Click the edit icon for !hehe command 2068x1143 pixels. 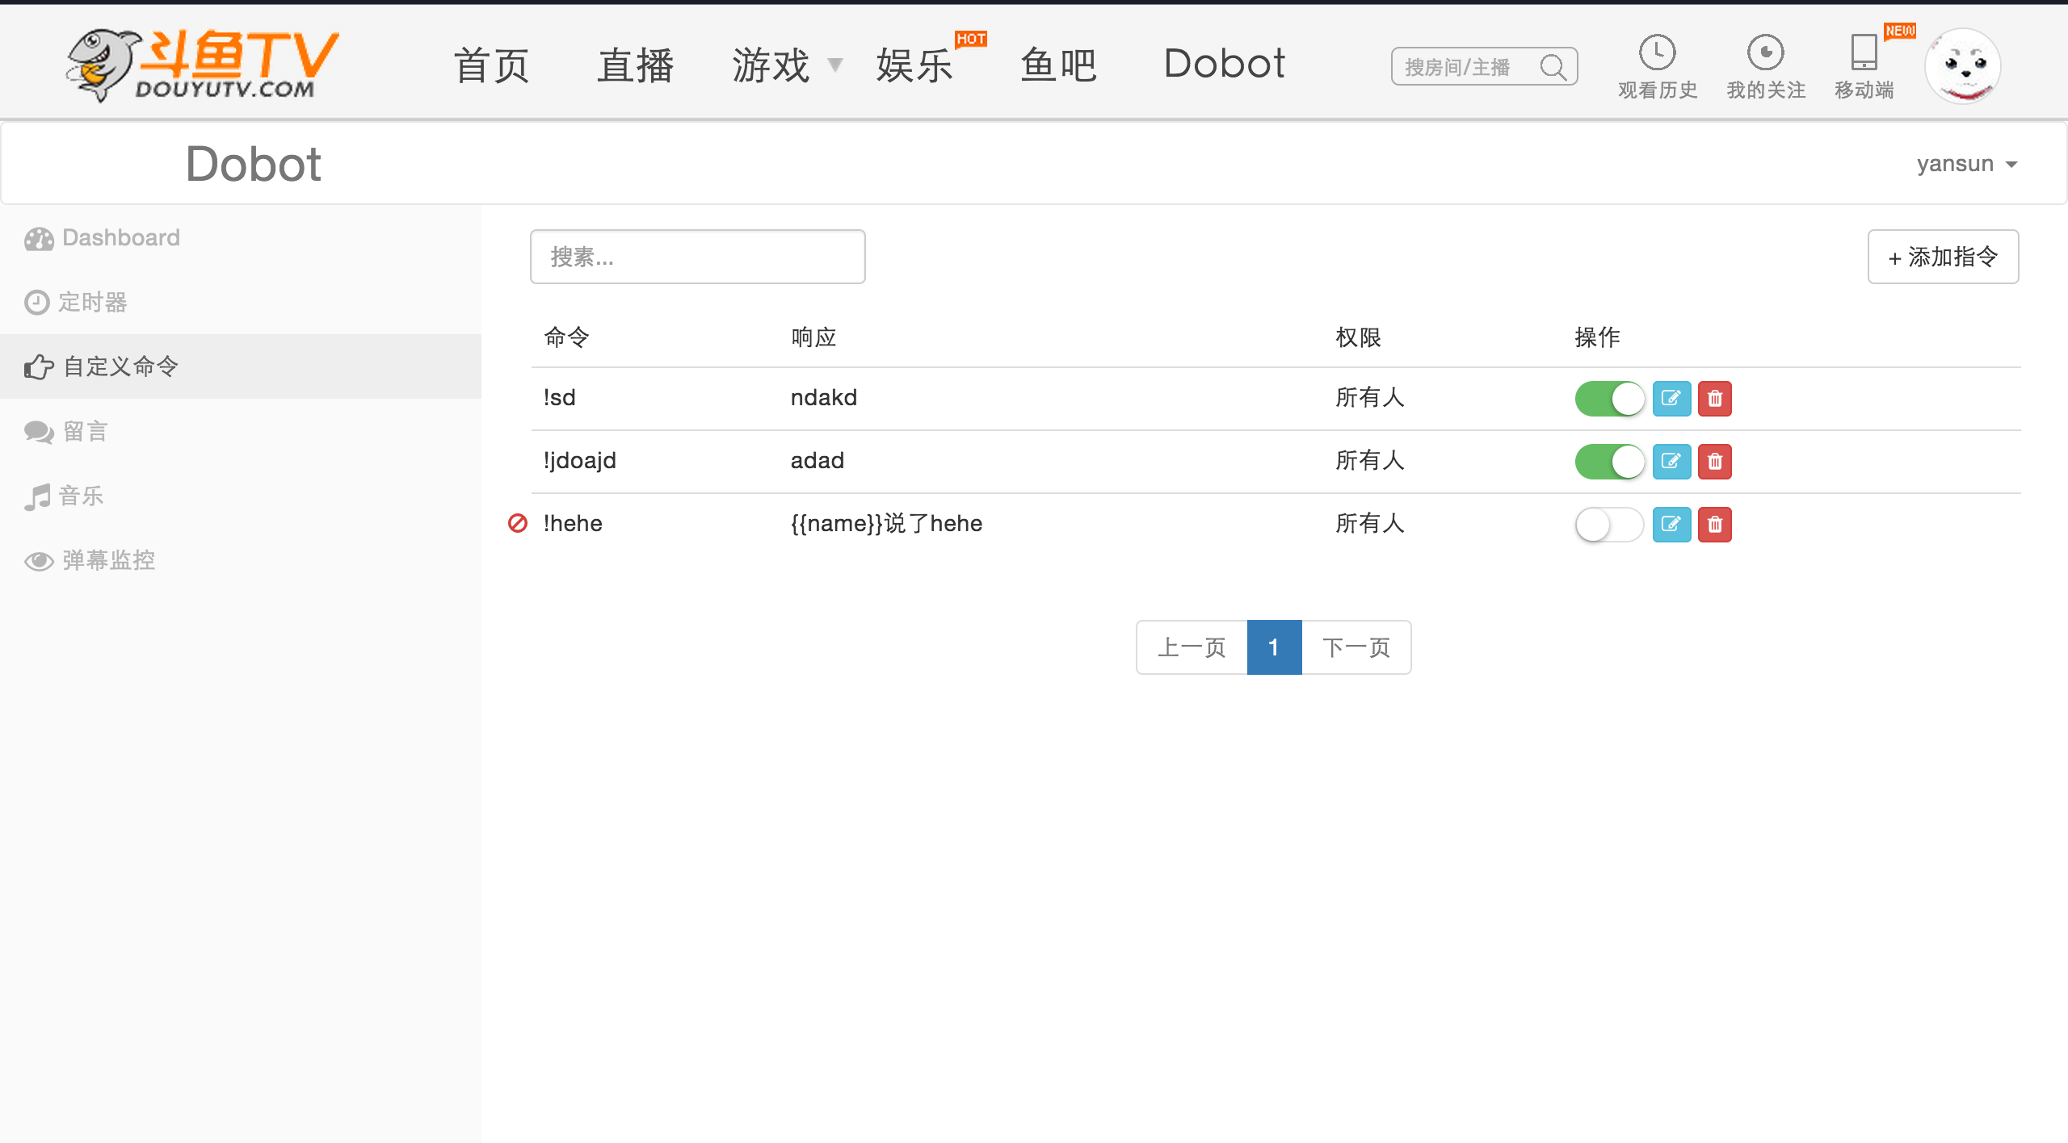[1671, 524]
